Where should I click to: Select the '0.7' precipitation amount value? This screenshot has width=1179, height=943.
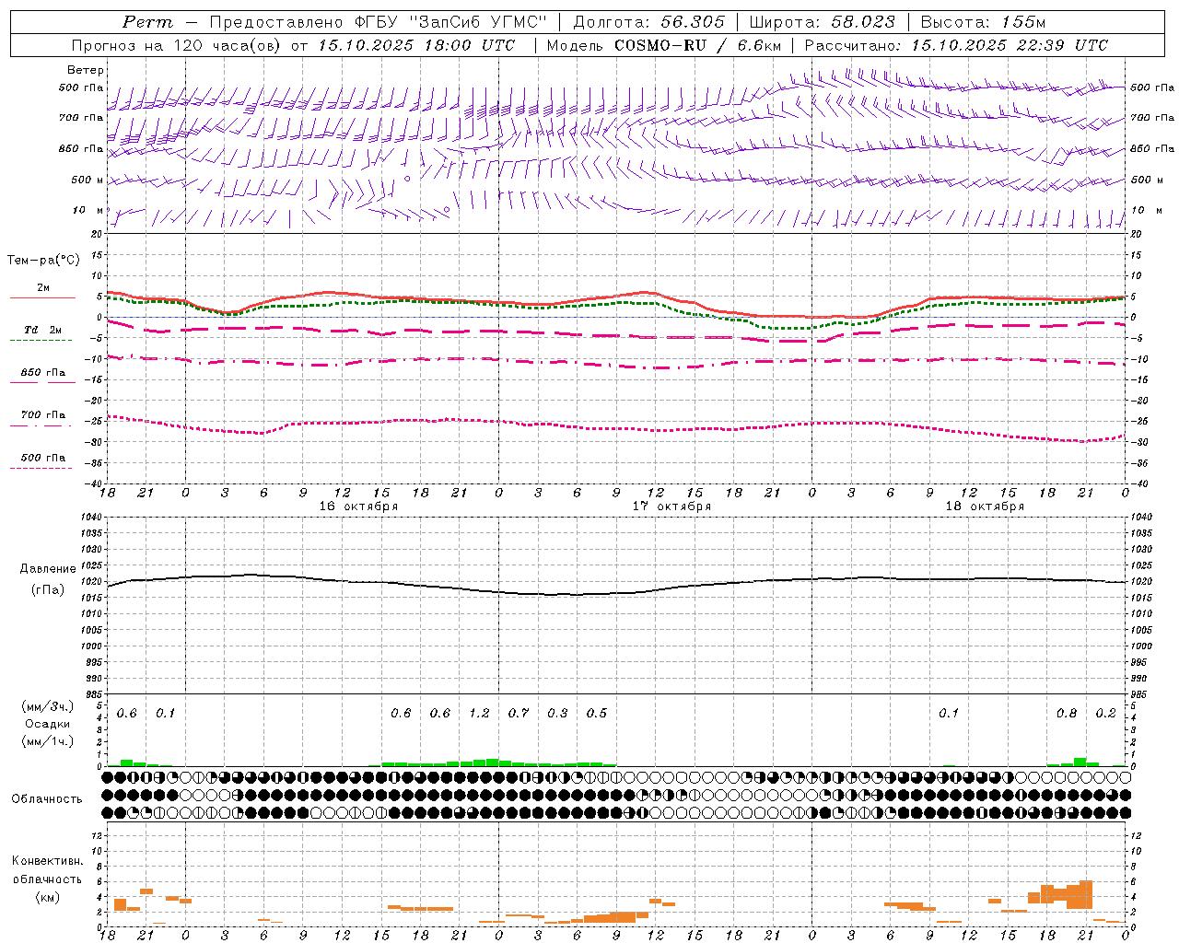click(519, 714)
